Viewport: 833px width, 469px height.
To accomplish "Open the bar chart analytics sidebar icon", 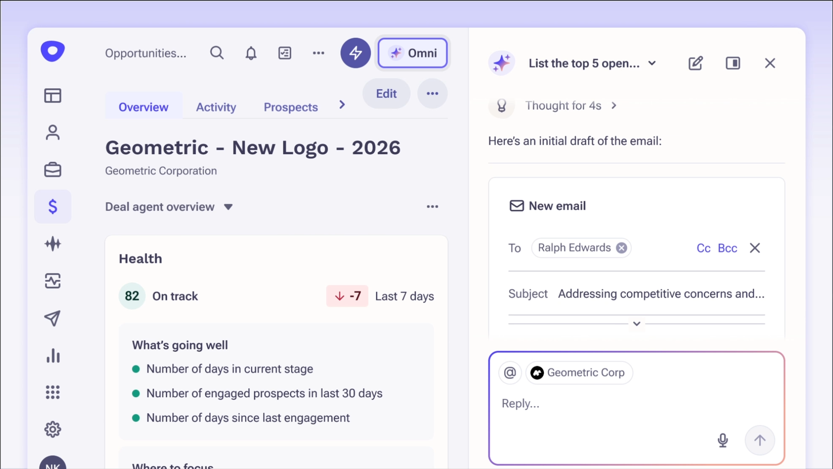I will (53, 356).
